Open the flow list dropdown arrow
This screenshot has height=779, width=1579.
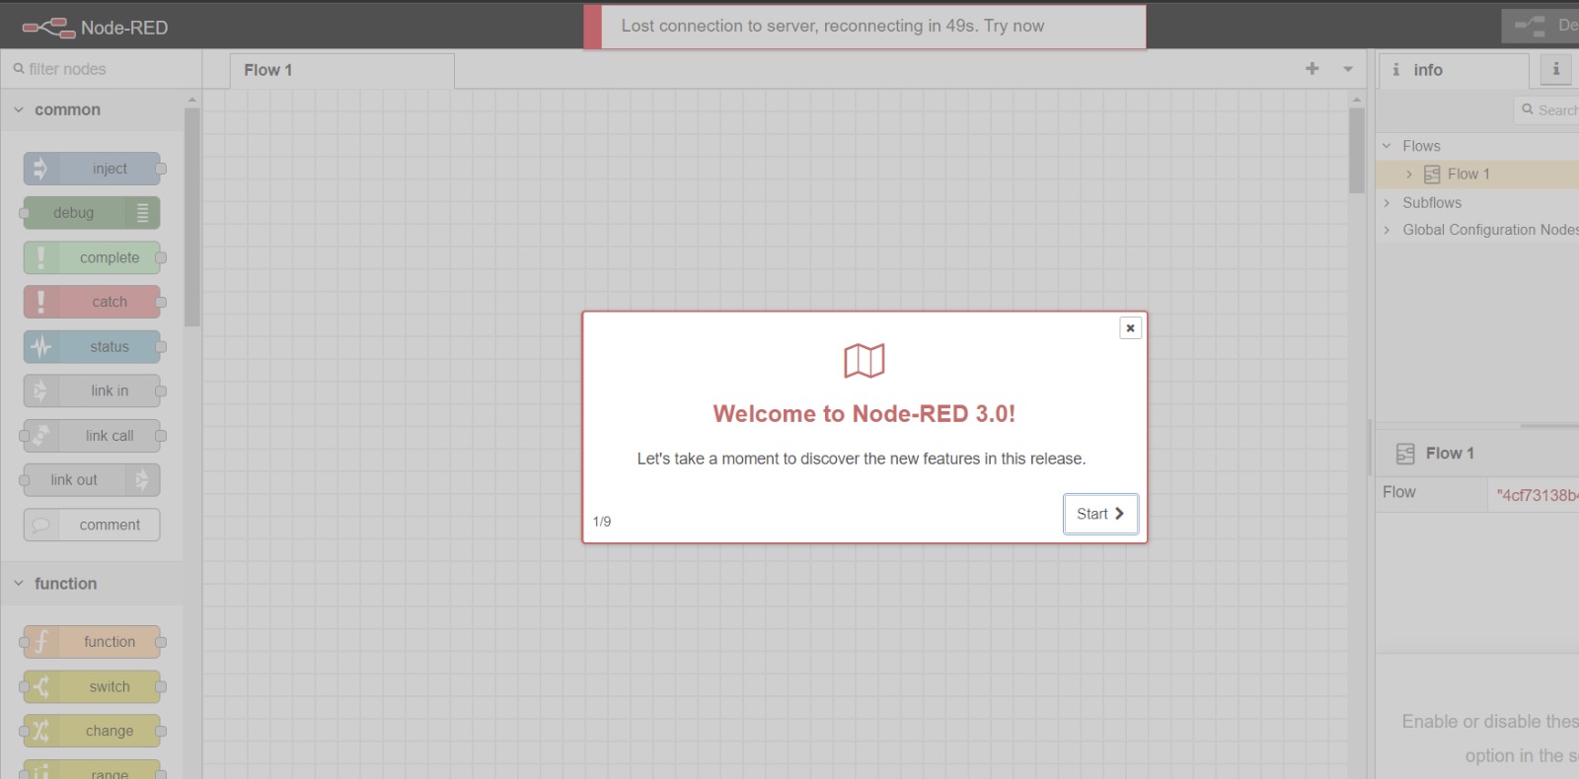(1348, 69)
